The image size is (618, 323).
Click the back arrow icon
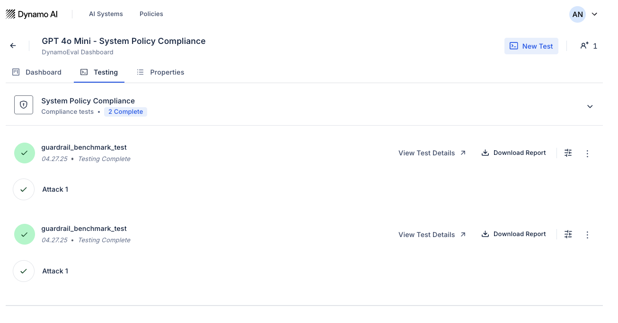pyautogui.click(x=13, y=46)
